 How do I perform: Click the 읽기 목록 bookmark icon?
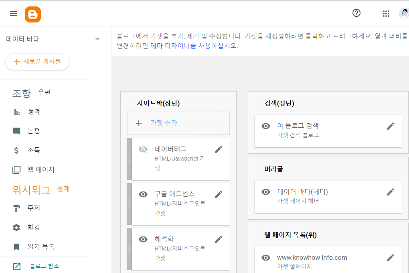16,247
